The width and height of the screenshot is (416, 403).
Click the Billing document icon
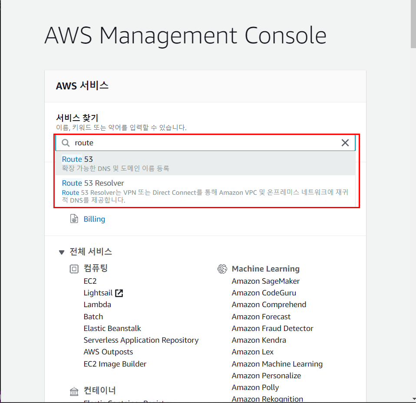74,219
